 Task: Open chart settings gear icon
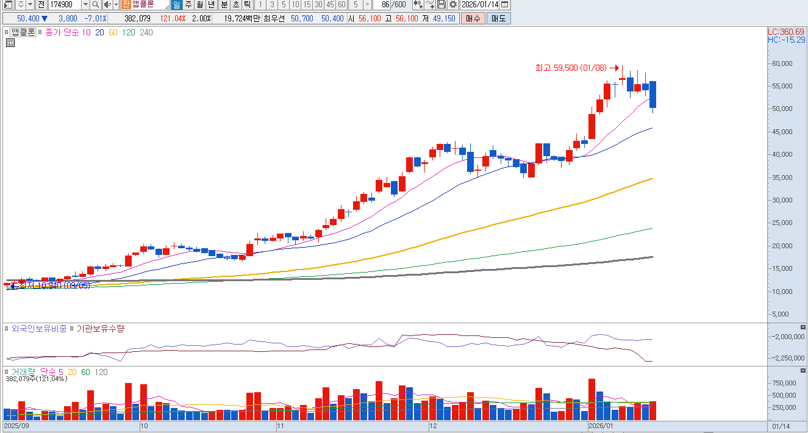[452, 5]
